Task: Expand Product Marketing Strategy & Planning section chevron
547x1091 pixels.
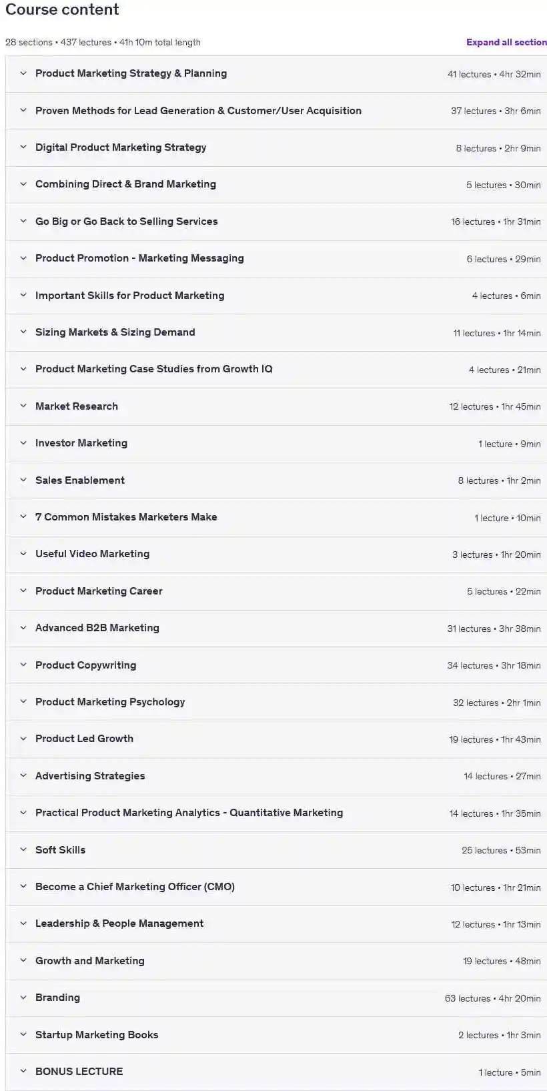Action: click(23, 73)
